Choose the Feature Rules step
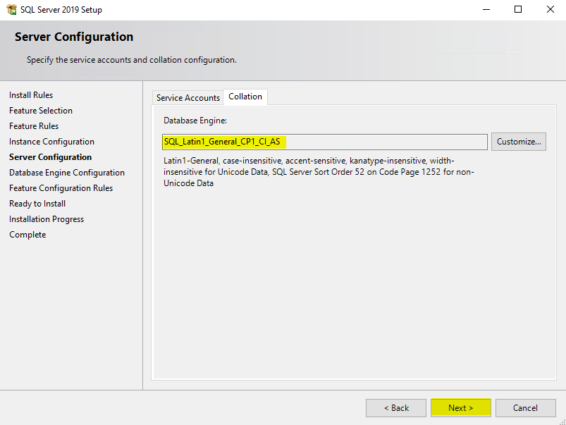566x425 pixels. pyautogui.click(x=34, y=126)
